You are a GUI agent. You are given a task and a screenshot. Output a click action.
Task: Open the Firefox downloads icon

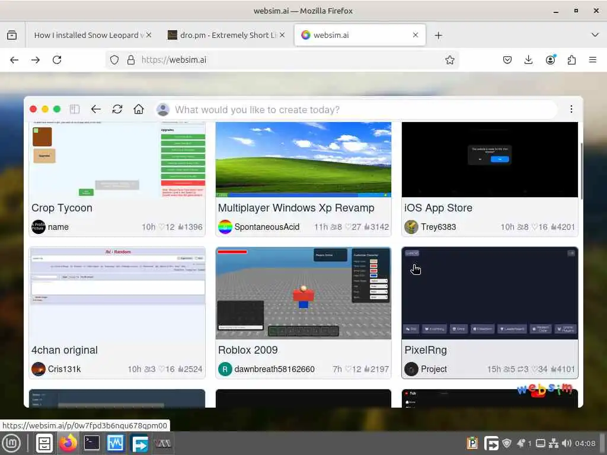(x=528, y=60)
